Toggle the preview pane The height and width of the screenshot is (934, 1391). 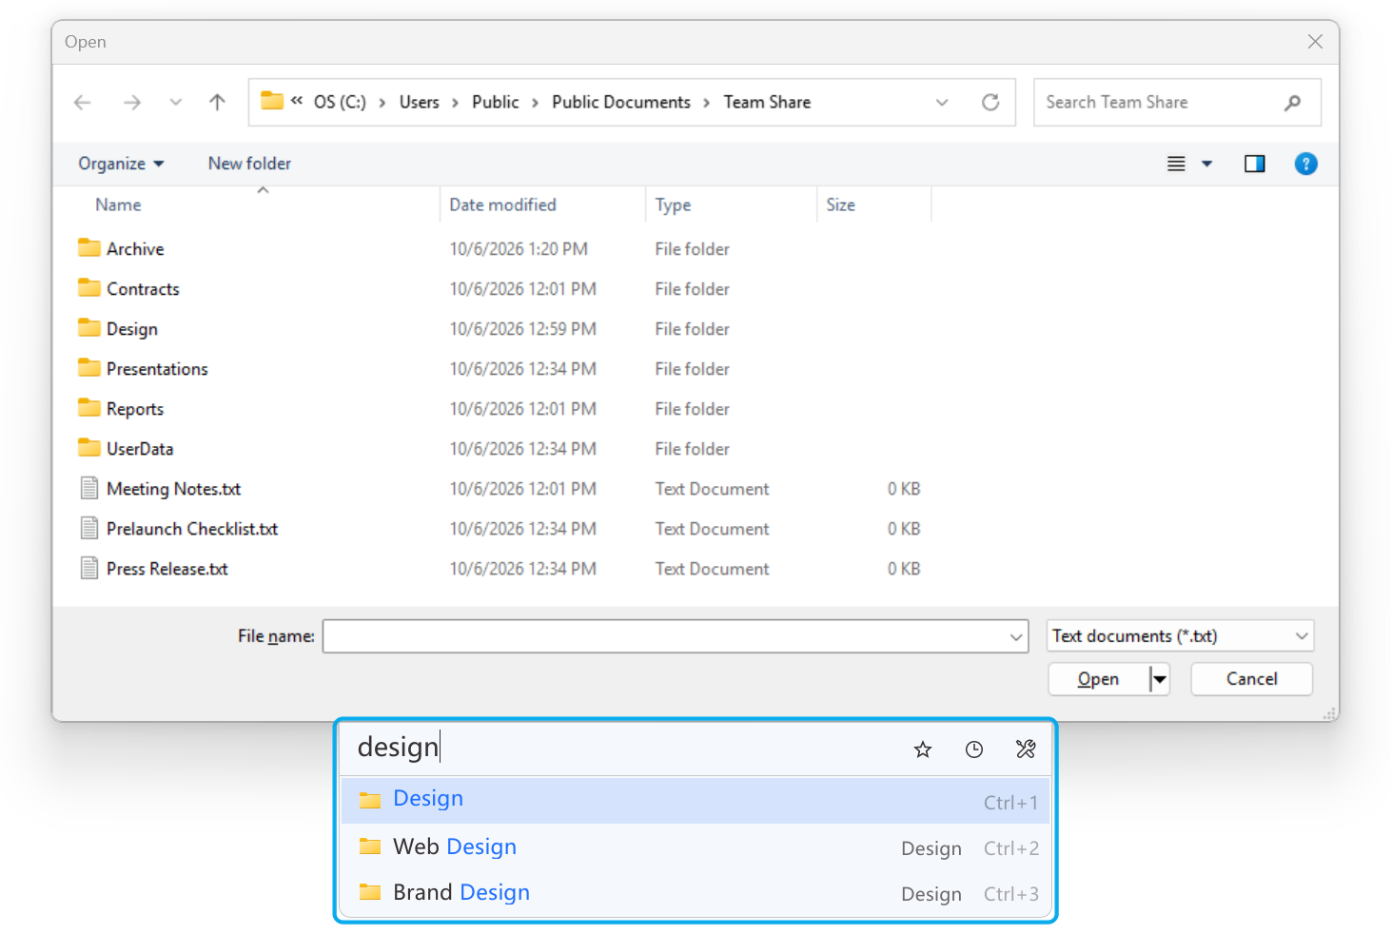click(x=1255, y=164)
